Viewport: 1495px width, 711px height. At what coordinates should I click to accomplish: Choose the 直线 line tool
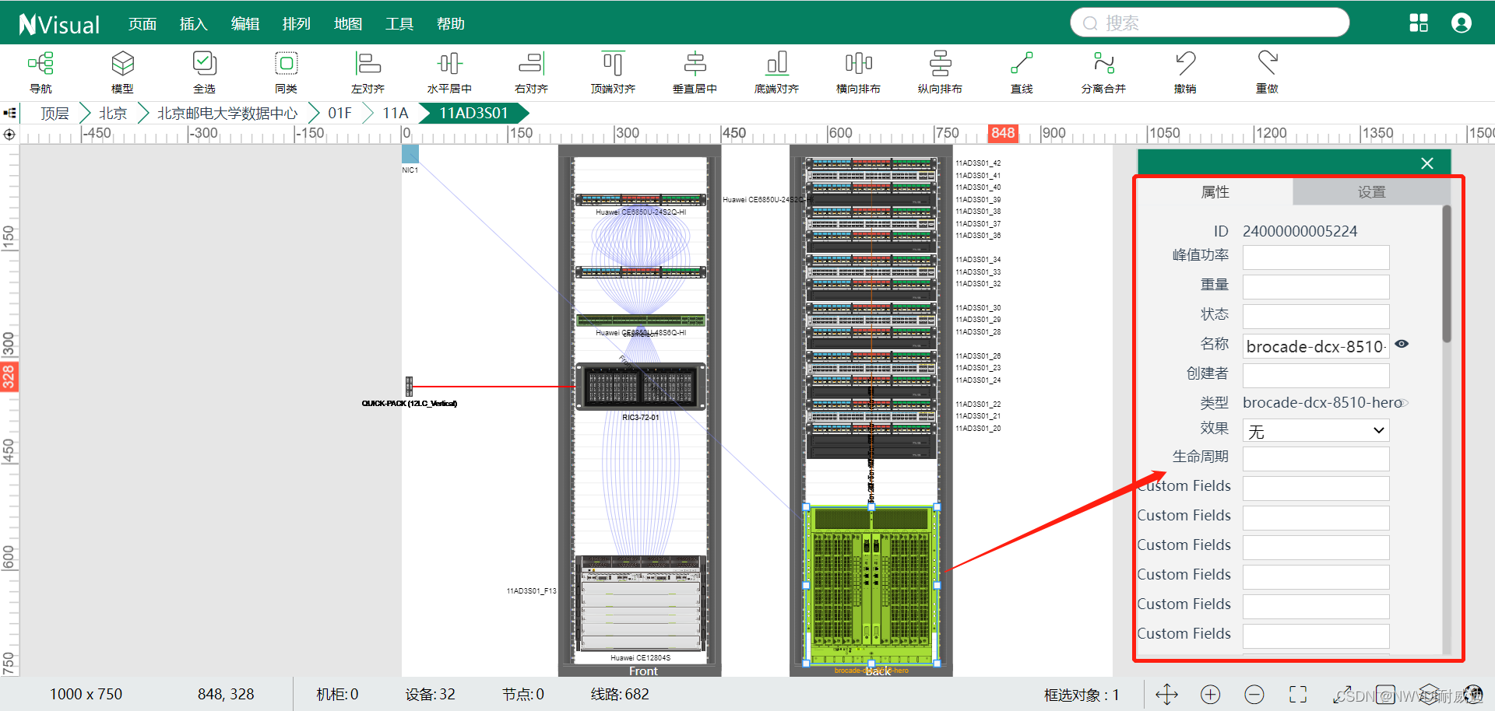pos(1022,72)
